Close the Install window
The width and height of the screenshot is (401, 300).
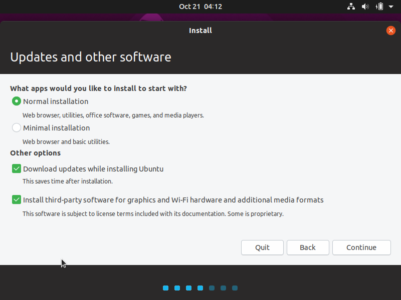pyautogui.click(x=391, y=30)
